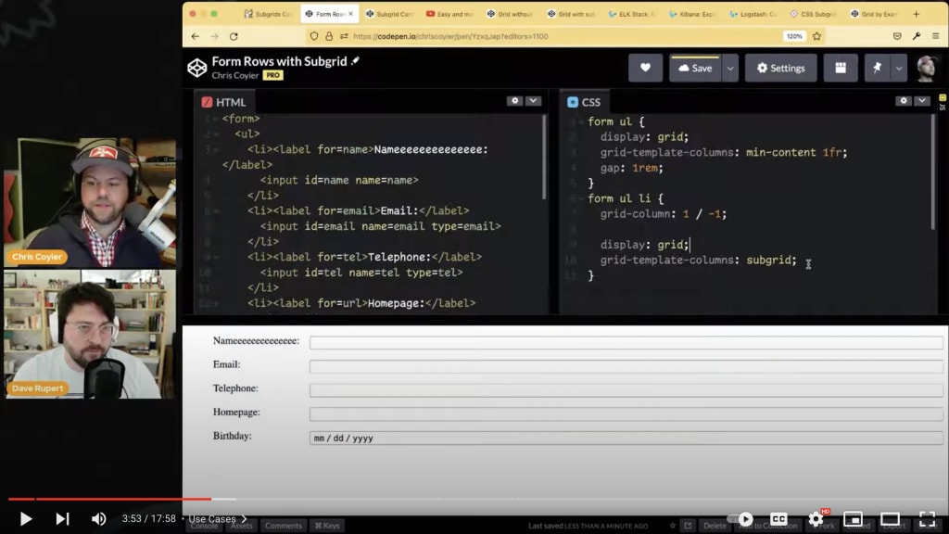This screenshot has height=534, width=949.
Task: Click the 120% zoom level badge
Action: click(x=794, y=36)
